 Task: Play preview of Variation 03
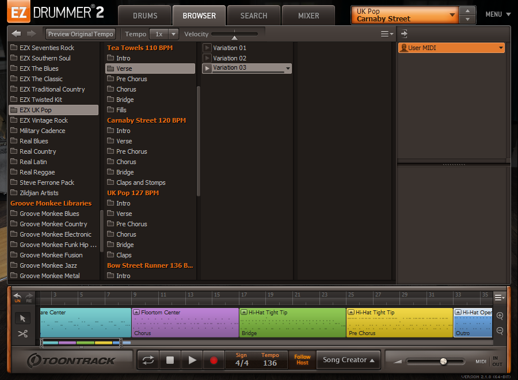207,68
